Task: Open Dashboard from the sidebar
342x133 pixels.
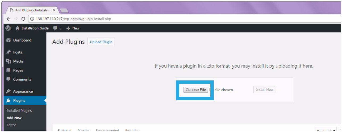Action: 22,40
